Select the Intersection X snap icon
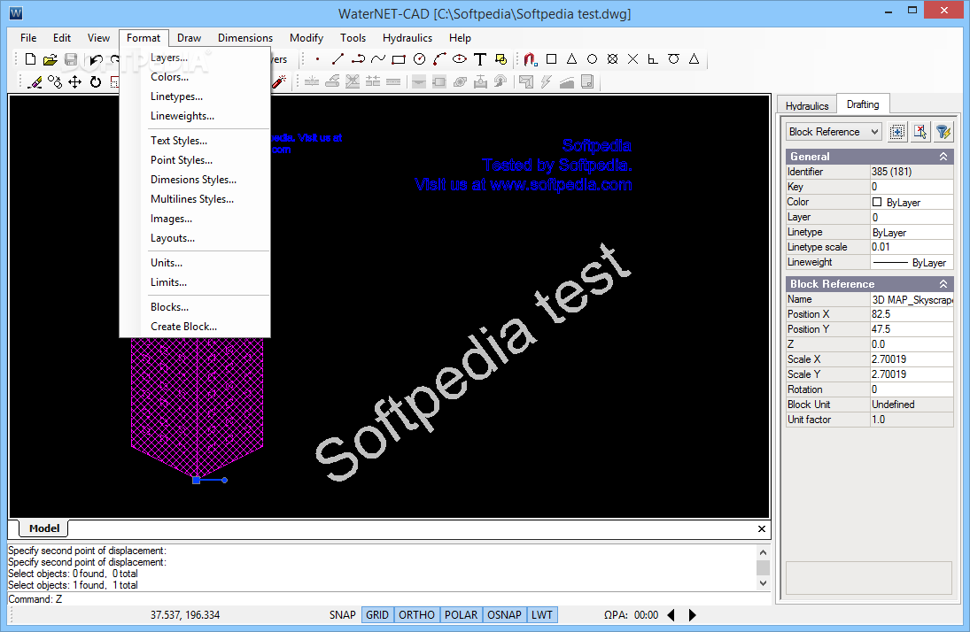Screen dimensions: 970x632 tap(632, 59)
